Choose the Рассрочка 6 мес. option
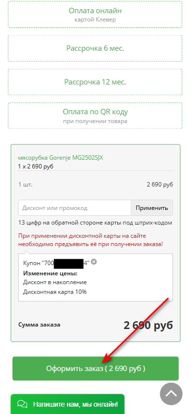The height and width of the screenshot is (414, 191). 95,48
